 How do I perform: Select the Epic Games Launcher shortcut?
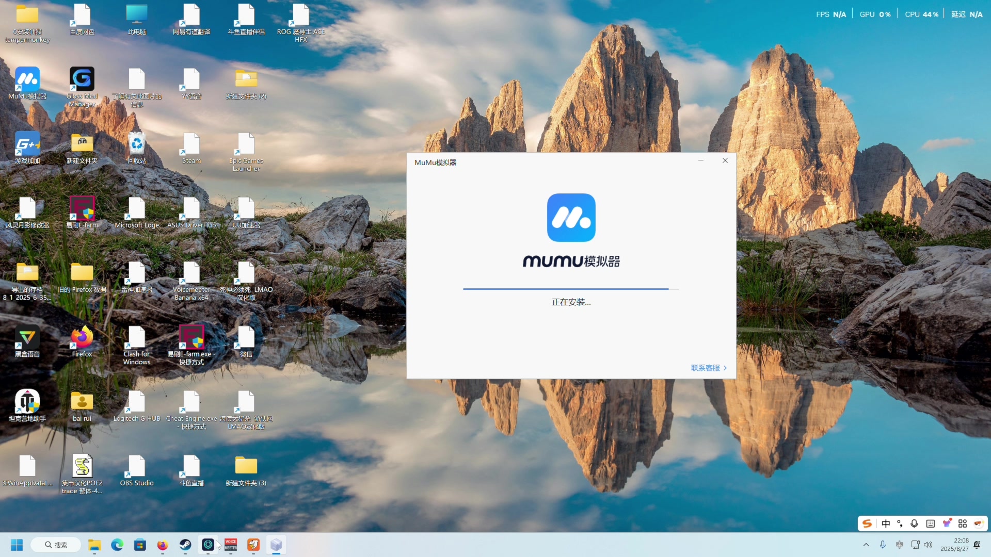tap(246, 152)
